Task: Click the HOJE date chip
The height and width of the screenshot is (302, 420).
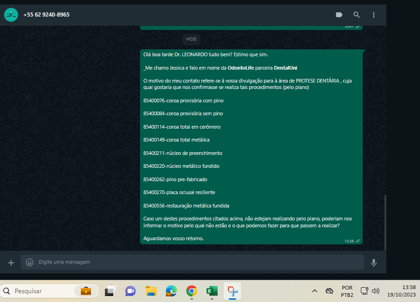Action: [x=191, y=39]
